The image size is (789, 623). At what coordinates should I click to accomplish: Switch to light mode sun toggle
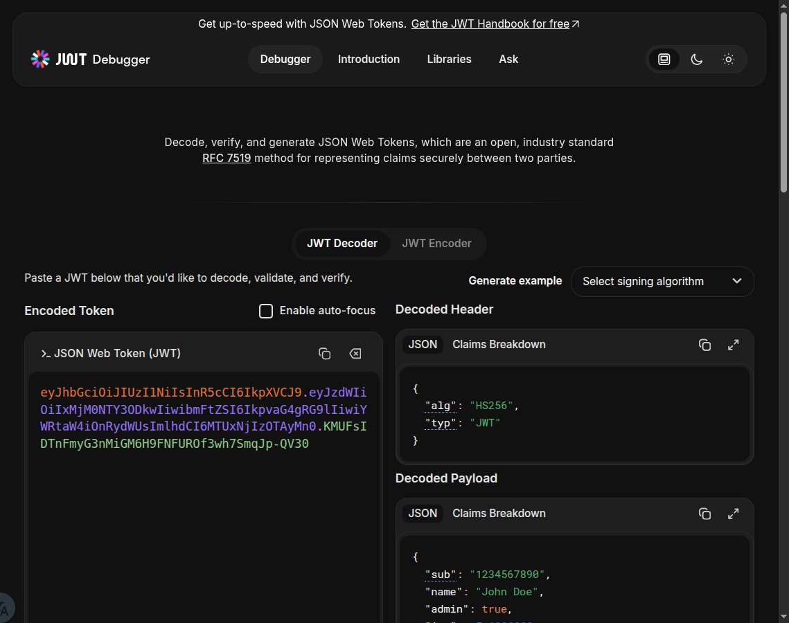coord(728,60)
